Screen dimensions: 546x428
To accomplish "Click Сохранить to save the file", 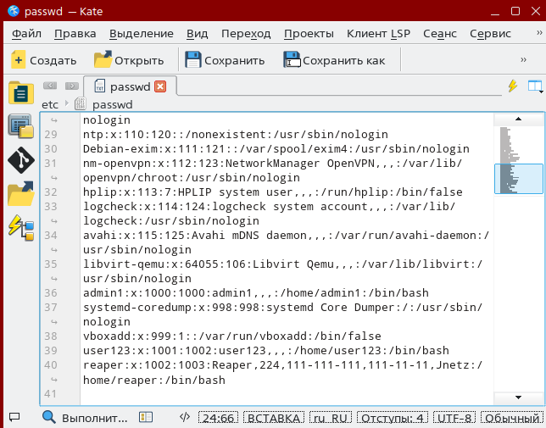I will click(225, 60).
